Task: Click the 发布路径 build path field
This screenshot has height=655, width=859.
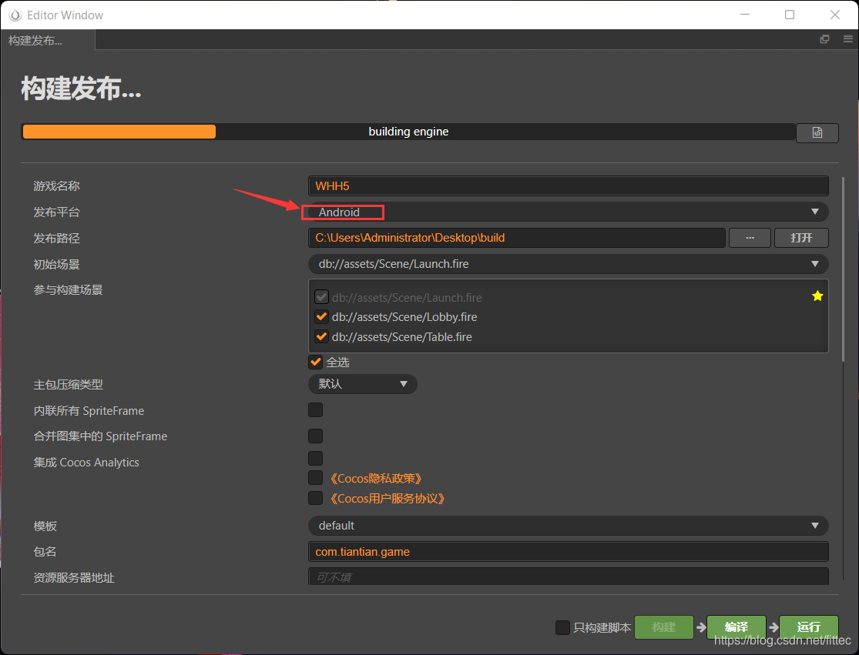Action: pos(517,238)
